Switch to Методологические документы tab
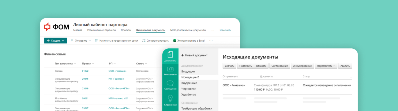398x111 pixels. click(x=188, y=30)
